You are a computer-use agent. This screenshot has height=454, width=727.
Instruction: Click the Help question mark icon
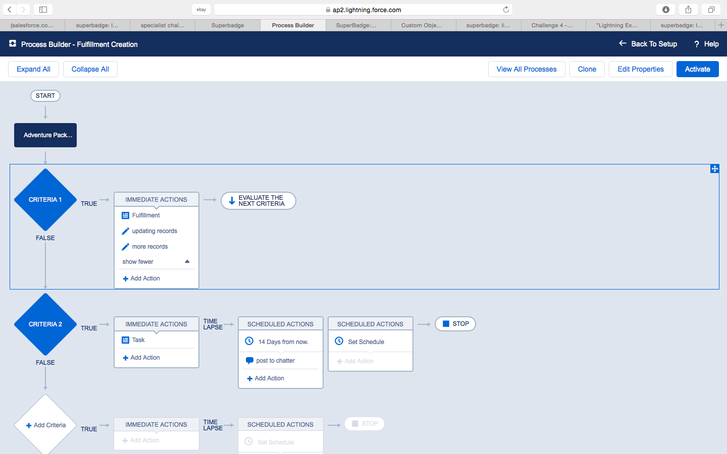[x=697, y=44]
